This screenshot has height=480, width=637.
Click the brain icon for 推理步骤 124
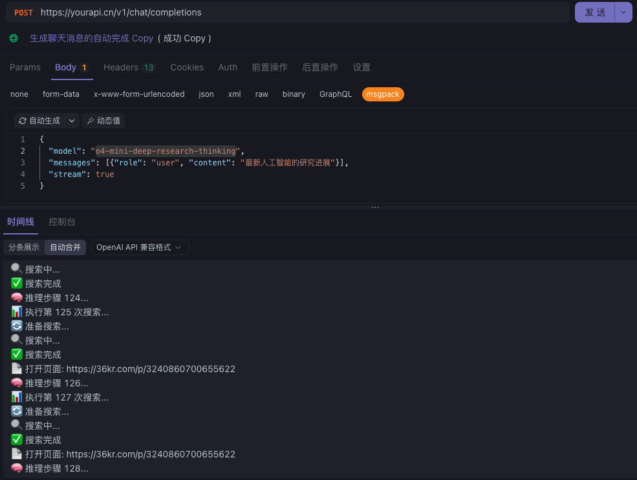pyautogui.click(x=17, y=297)
